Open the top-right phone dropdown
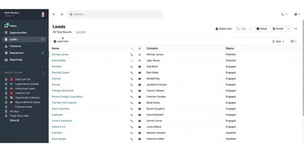This screenshot has height=152, width=304. tap(284, 14)
